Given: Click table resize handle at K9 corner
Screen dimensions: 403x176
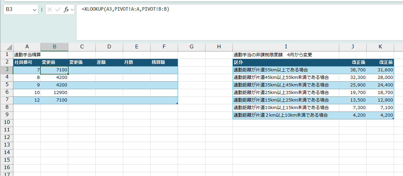Looking at the screenshot, I should (393, 118).
